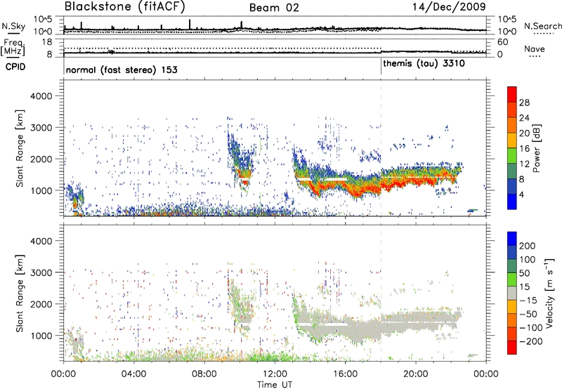
Task: Click the 'Blackstone (fitACF)' title text
Action: point(124,7)
